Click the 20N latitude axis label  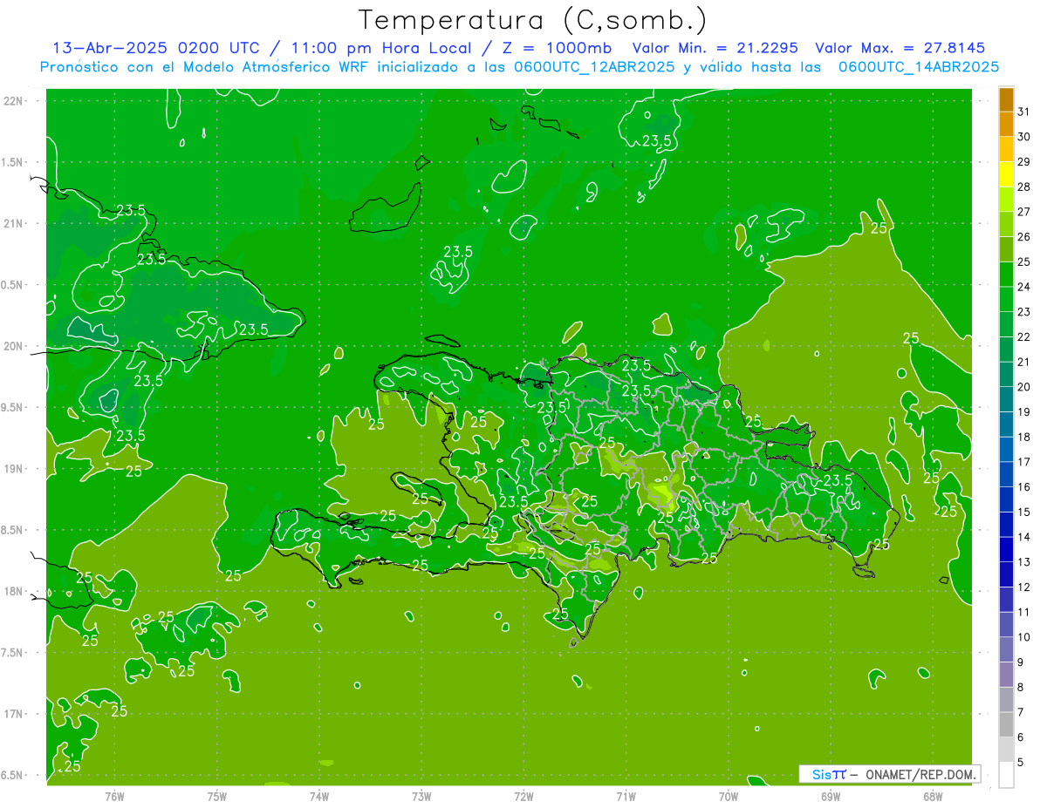[12, 346]
